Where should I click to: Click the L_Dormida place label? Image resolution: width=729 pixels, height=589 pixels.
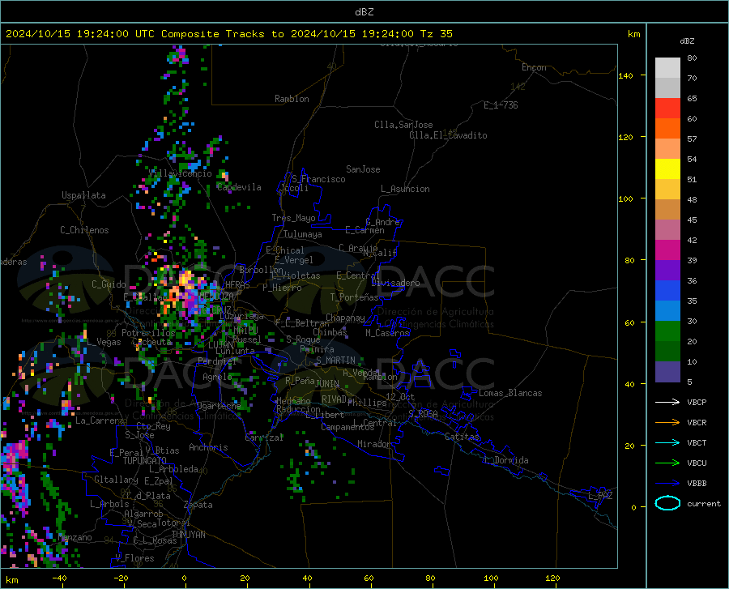505,460
